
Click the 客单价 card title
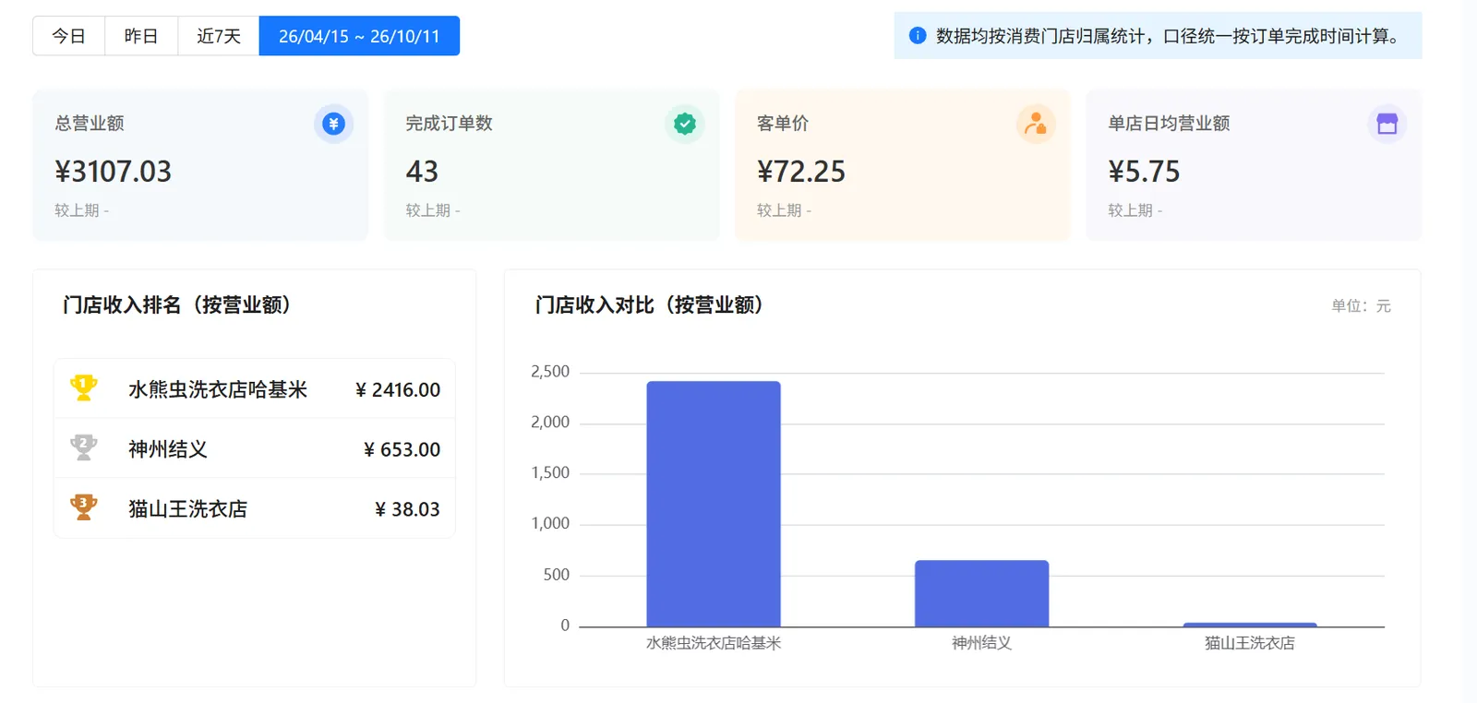pos(783,124)
